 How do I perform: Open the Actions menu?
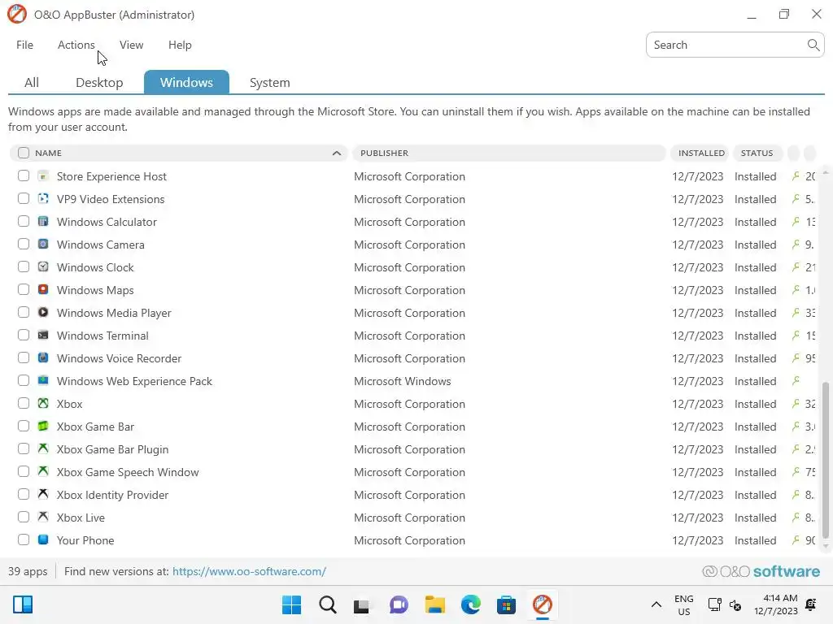76,45
